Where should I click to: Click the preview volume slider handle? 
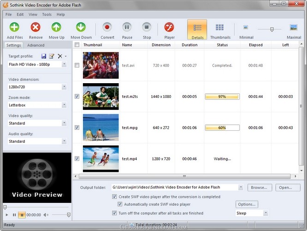69,215
